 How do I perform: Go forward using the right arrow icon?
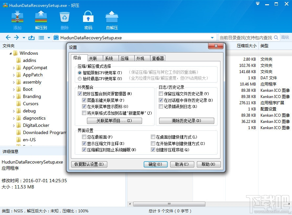pos(16,38)
